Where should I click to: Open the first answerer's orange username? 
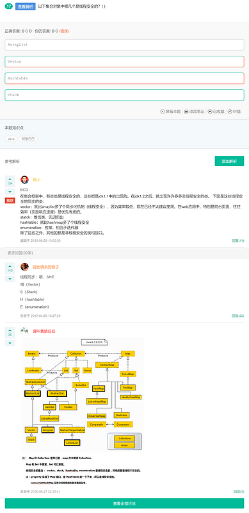[36, 180]
